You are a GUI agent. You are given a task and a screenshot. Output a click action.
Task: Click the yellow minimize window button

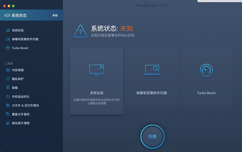tap(9, 6)
